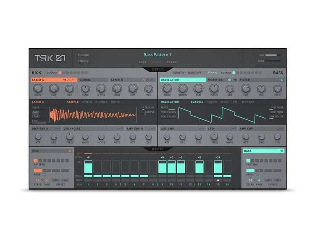Select Layer A bandpass filter shape icon
The width and height of the screenshot is (315, 236).
(x=69, y=80)
